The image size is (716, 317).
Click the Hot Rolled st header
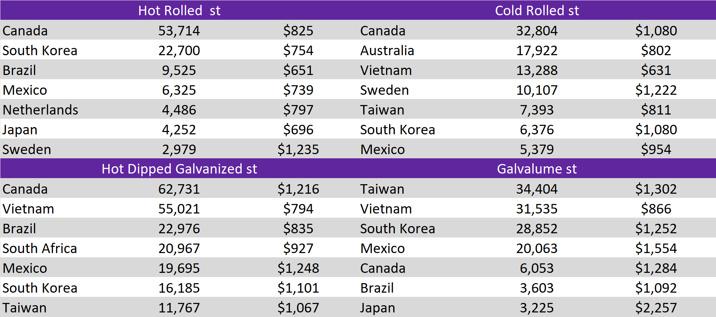179,10
